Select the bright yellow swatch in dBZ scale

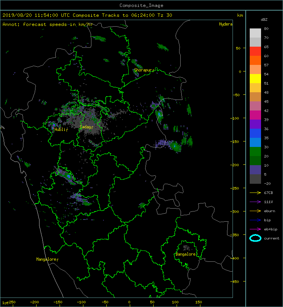click(255, 79)
